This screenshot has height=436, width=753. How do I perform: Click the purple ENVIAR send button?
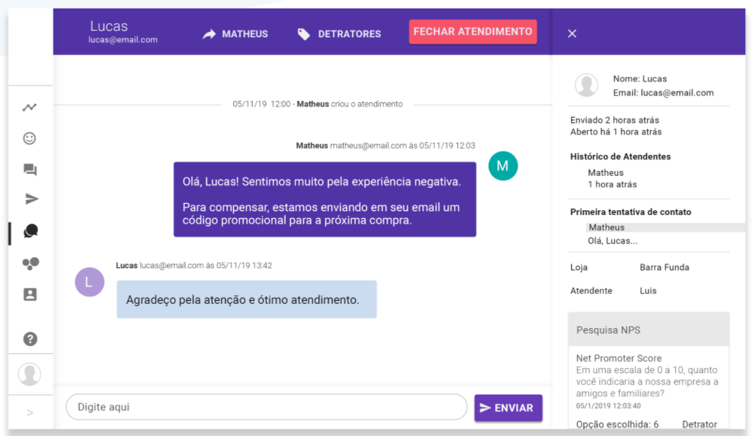tap(508, 407)
